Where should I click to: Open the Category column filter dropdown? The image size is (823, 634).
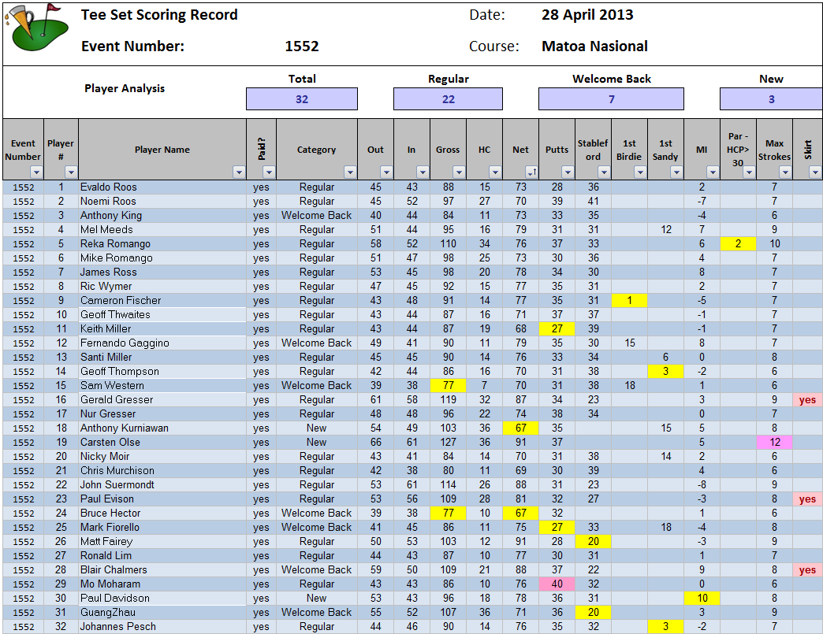(349, 172)
